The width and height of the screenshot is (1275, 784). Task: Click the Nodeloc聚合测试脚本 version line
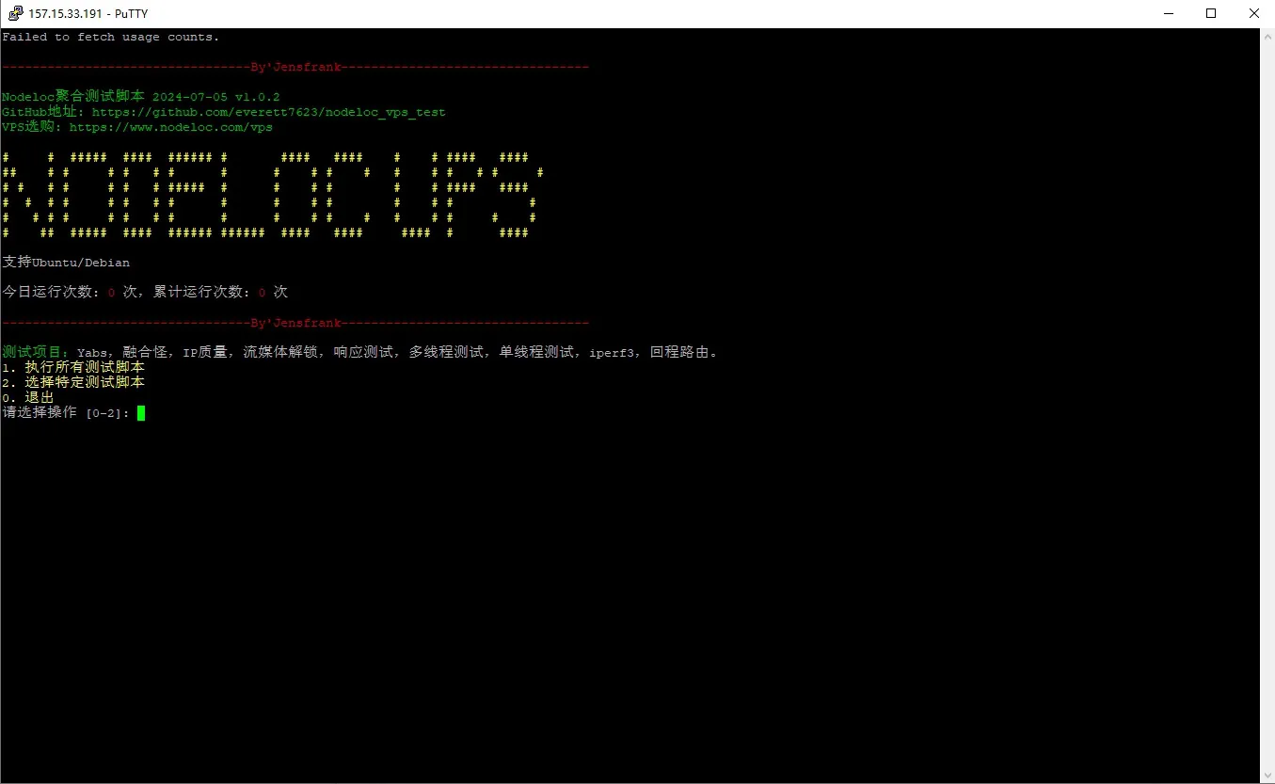tap(141, 97)
